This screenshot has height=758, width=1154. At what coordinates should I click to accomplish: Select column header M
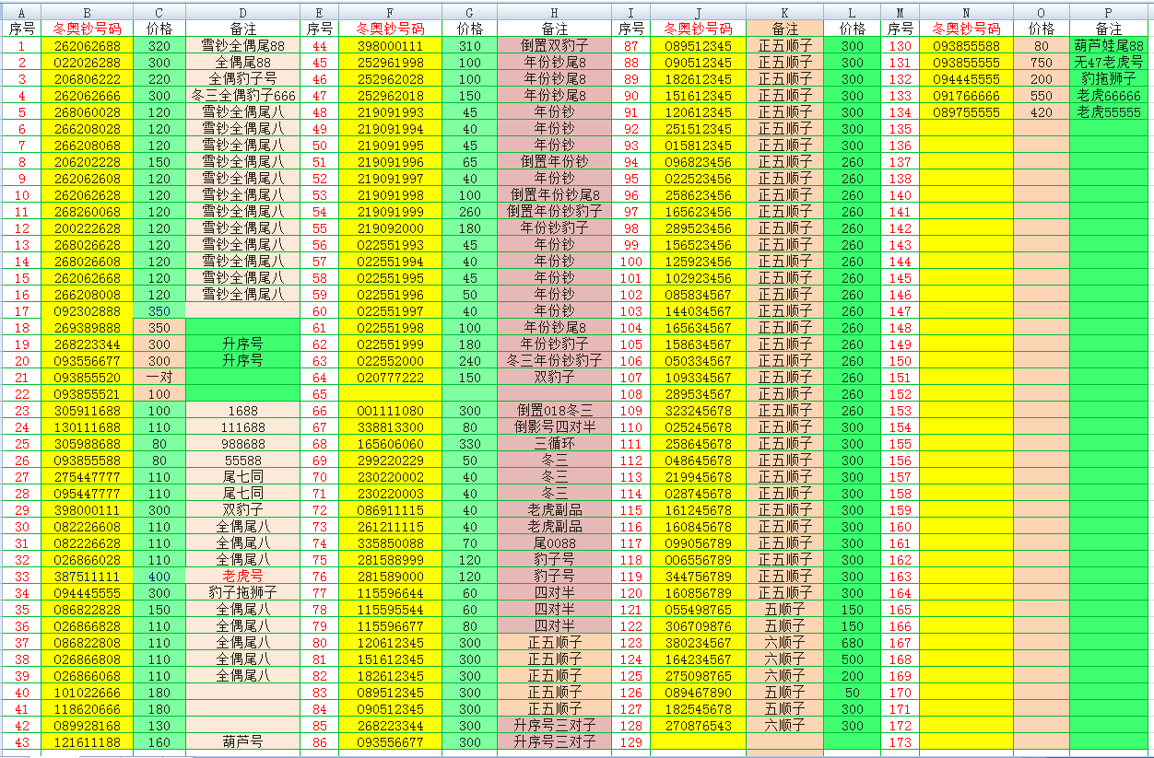click(x=900, y=13)
